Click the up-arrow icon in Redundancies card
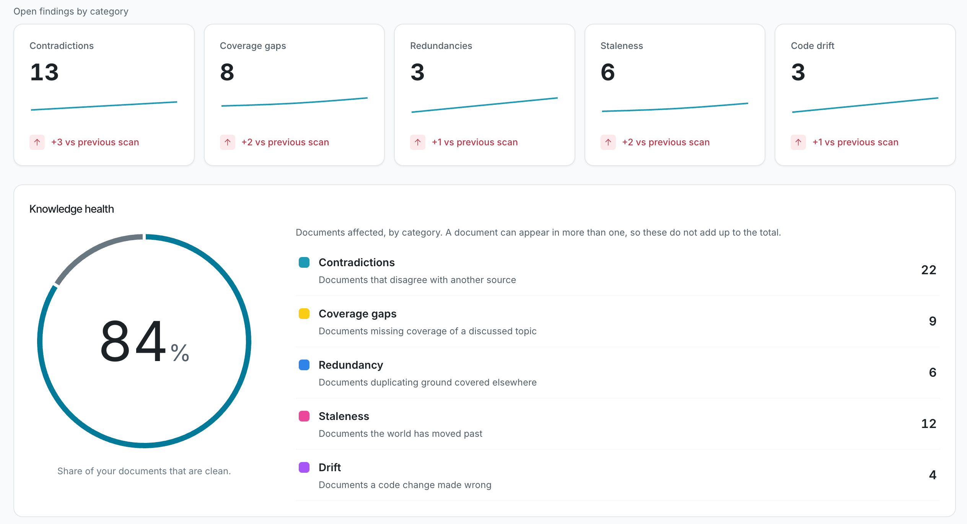The height and width of the screenshot is (524, 967). [418, 142]
